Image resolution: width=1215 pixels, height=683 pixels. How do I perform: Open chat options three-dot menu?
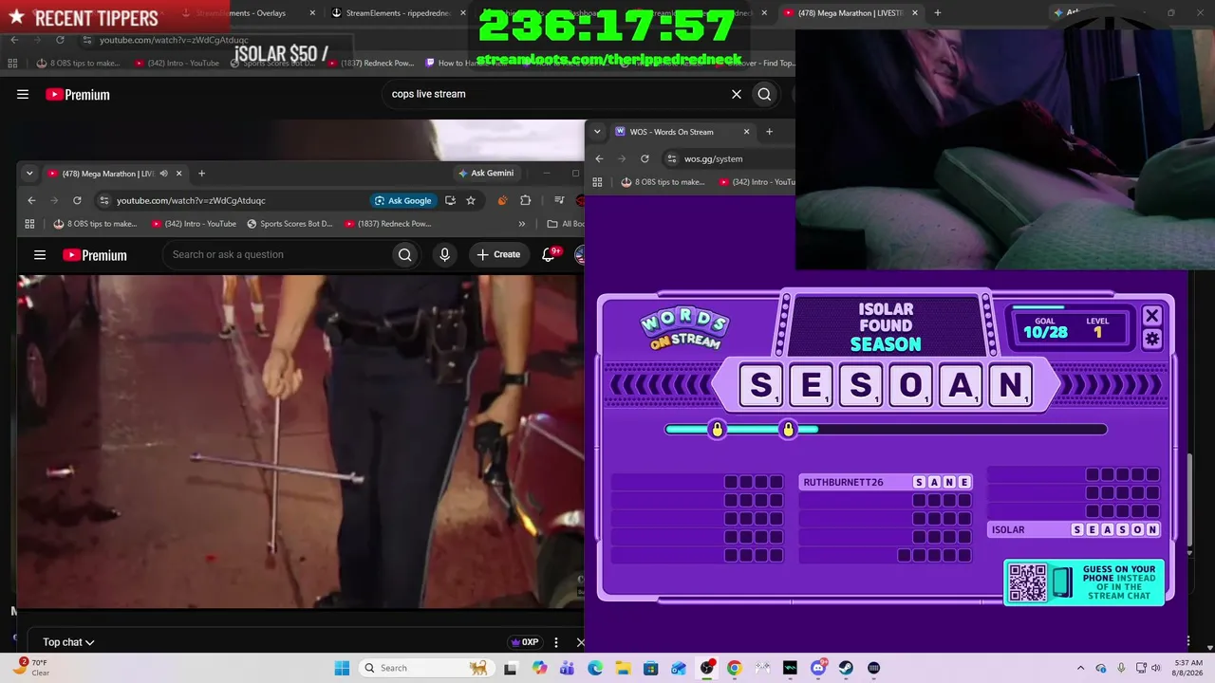pos(556,642)
